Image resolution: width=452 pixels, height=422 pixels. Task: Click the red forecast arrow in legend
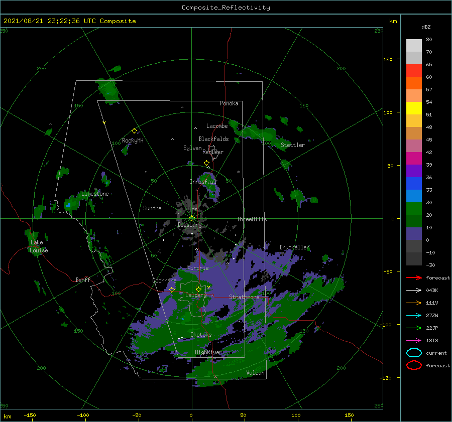click(x=414, y=277)
